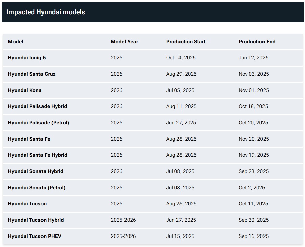Click the Oct 2, 2025 production end date
Viewport: 305px width, 247px height.
[x=251, y=188]
